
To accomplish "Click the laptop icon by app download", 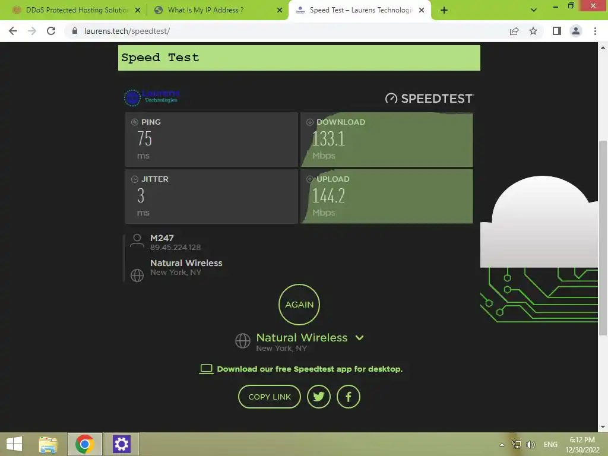I will [206, 369].
